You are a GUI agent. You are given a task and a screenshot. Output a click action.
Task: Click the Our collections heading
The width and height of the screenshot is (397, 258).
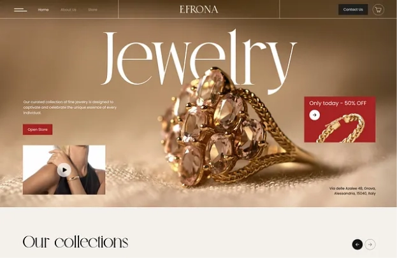75,242
